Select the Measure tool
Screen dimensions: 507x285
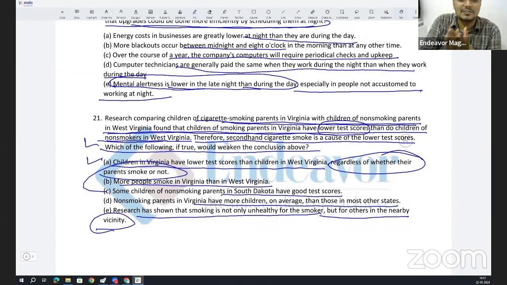[313, 14]
